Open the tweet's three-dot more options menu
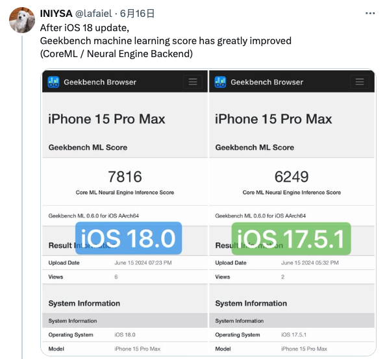The image size is (385, 359). click(370, 13)
